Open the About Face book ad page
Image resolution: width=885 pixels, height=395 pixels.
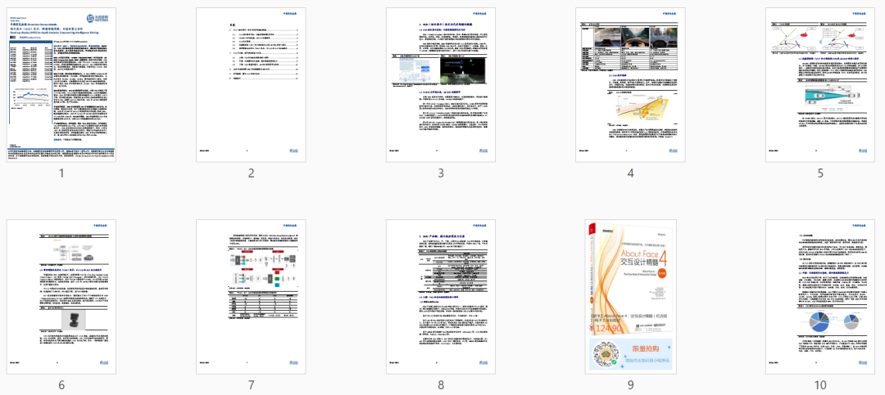point(630,296)
